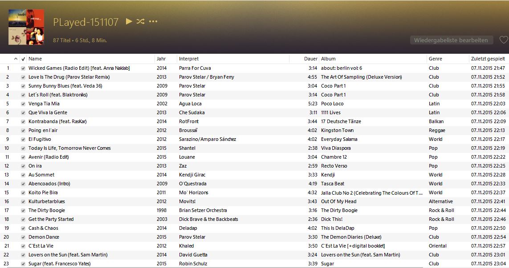Shuffle the PLayed-151107 playlist
This screenshot has width=509, height=268.
pos(140,21)
